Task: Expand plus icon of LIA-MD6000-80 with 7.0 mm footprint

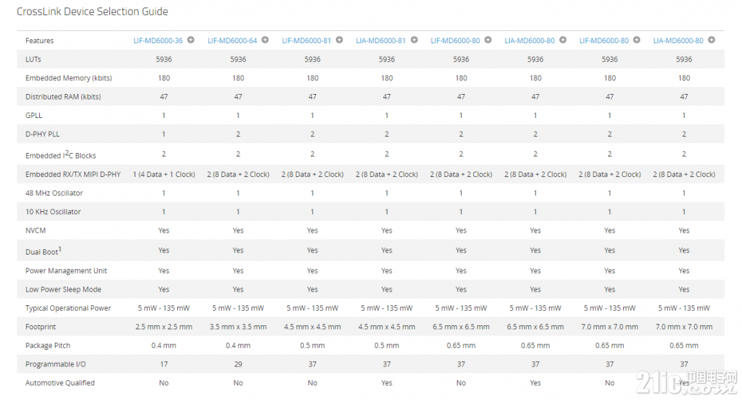Action: coord(711,40)
